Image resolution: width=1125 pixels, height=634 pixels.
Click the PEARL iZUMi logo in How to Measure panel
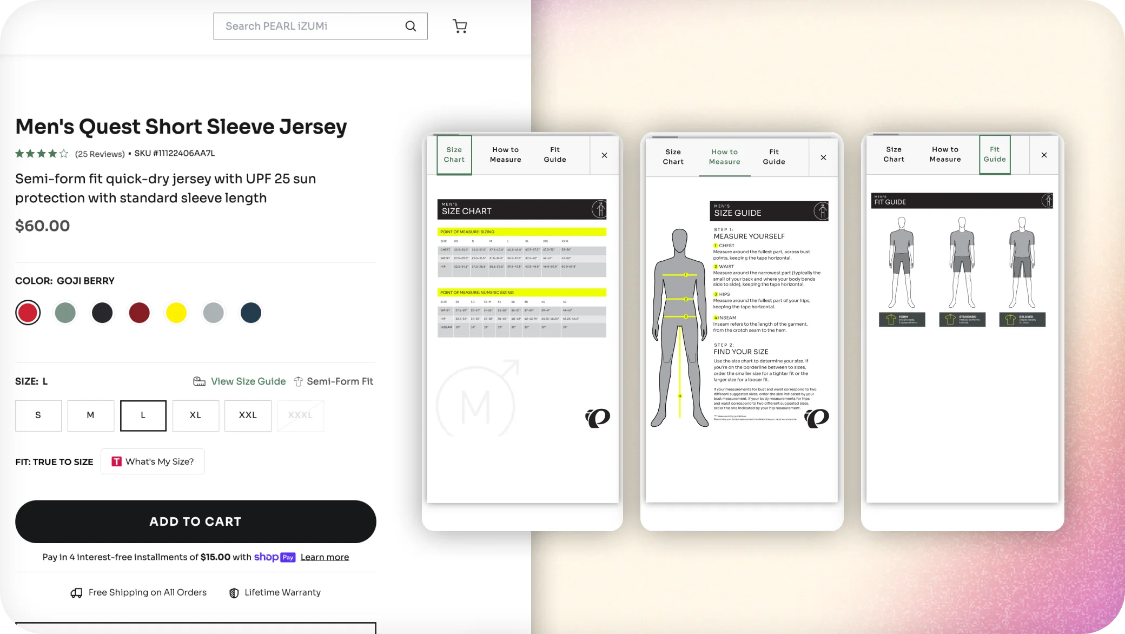pos(817,418)
